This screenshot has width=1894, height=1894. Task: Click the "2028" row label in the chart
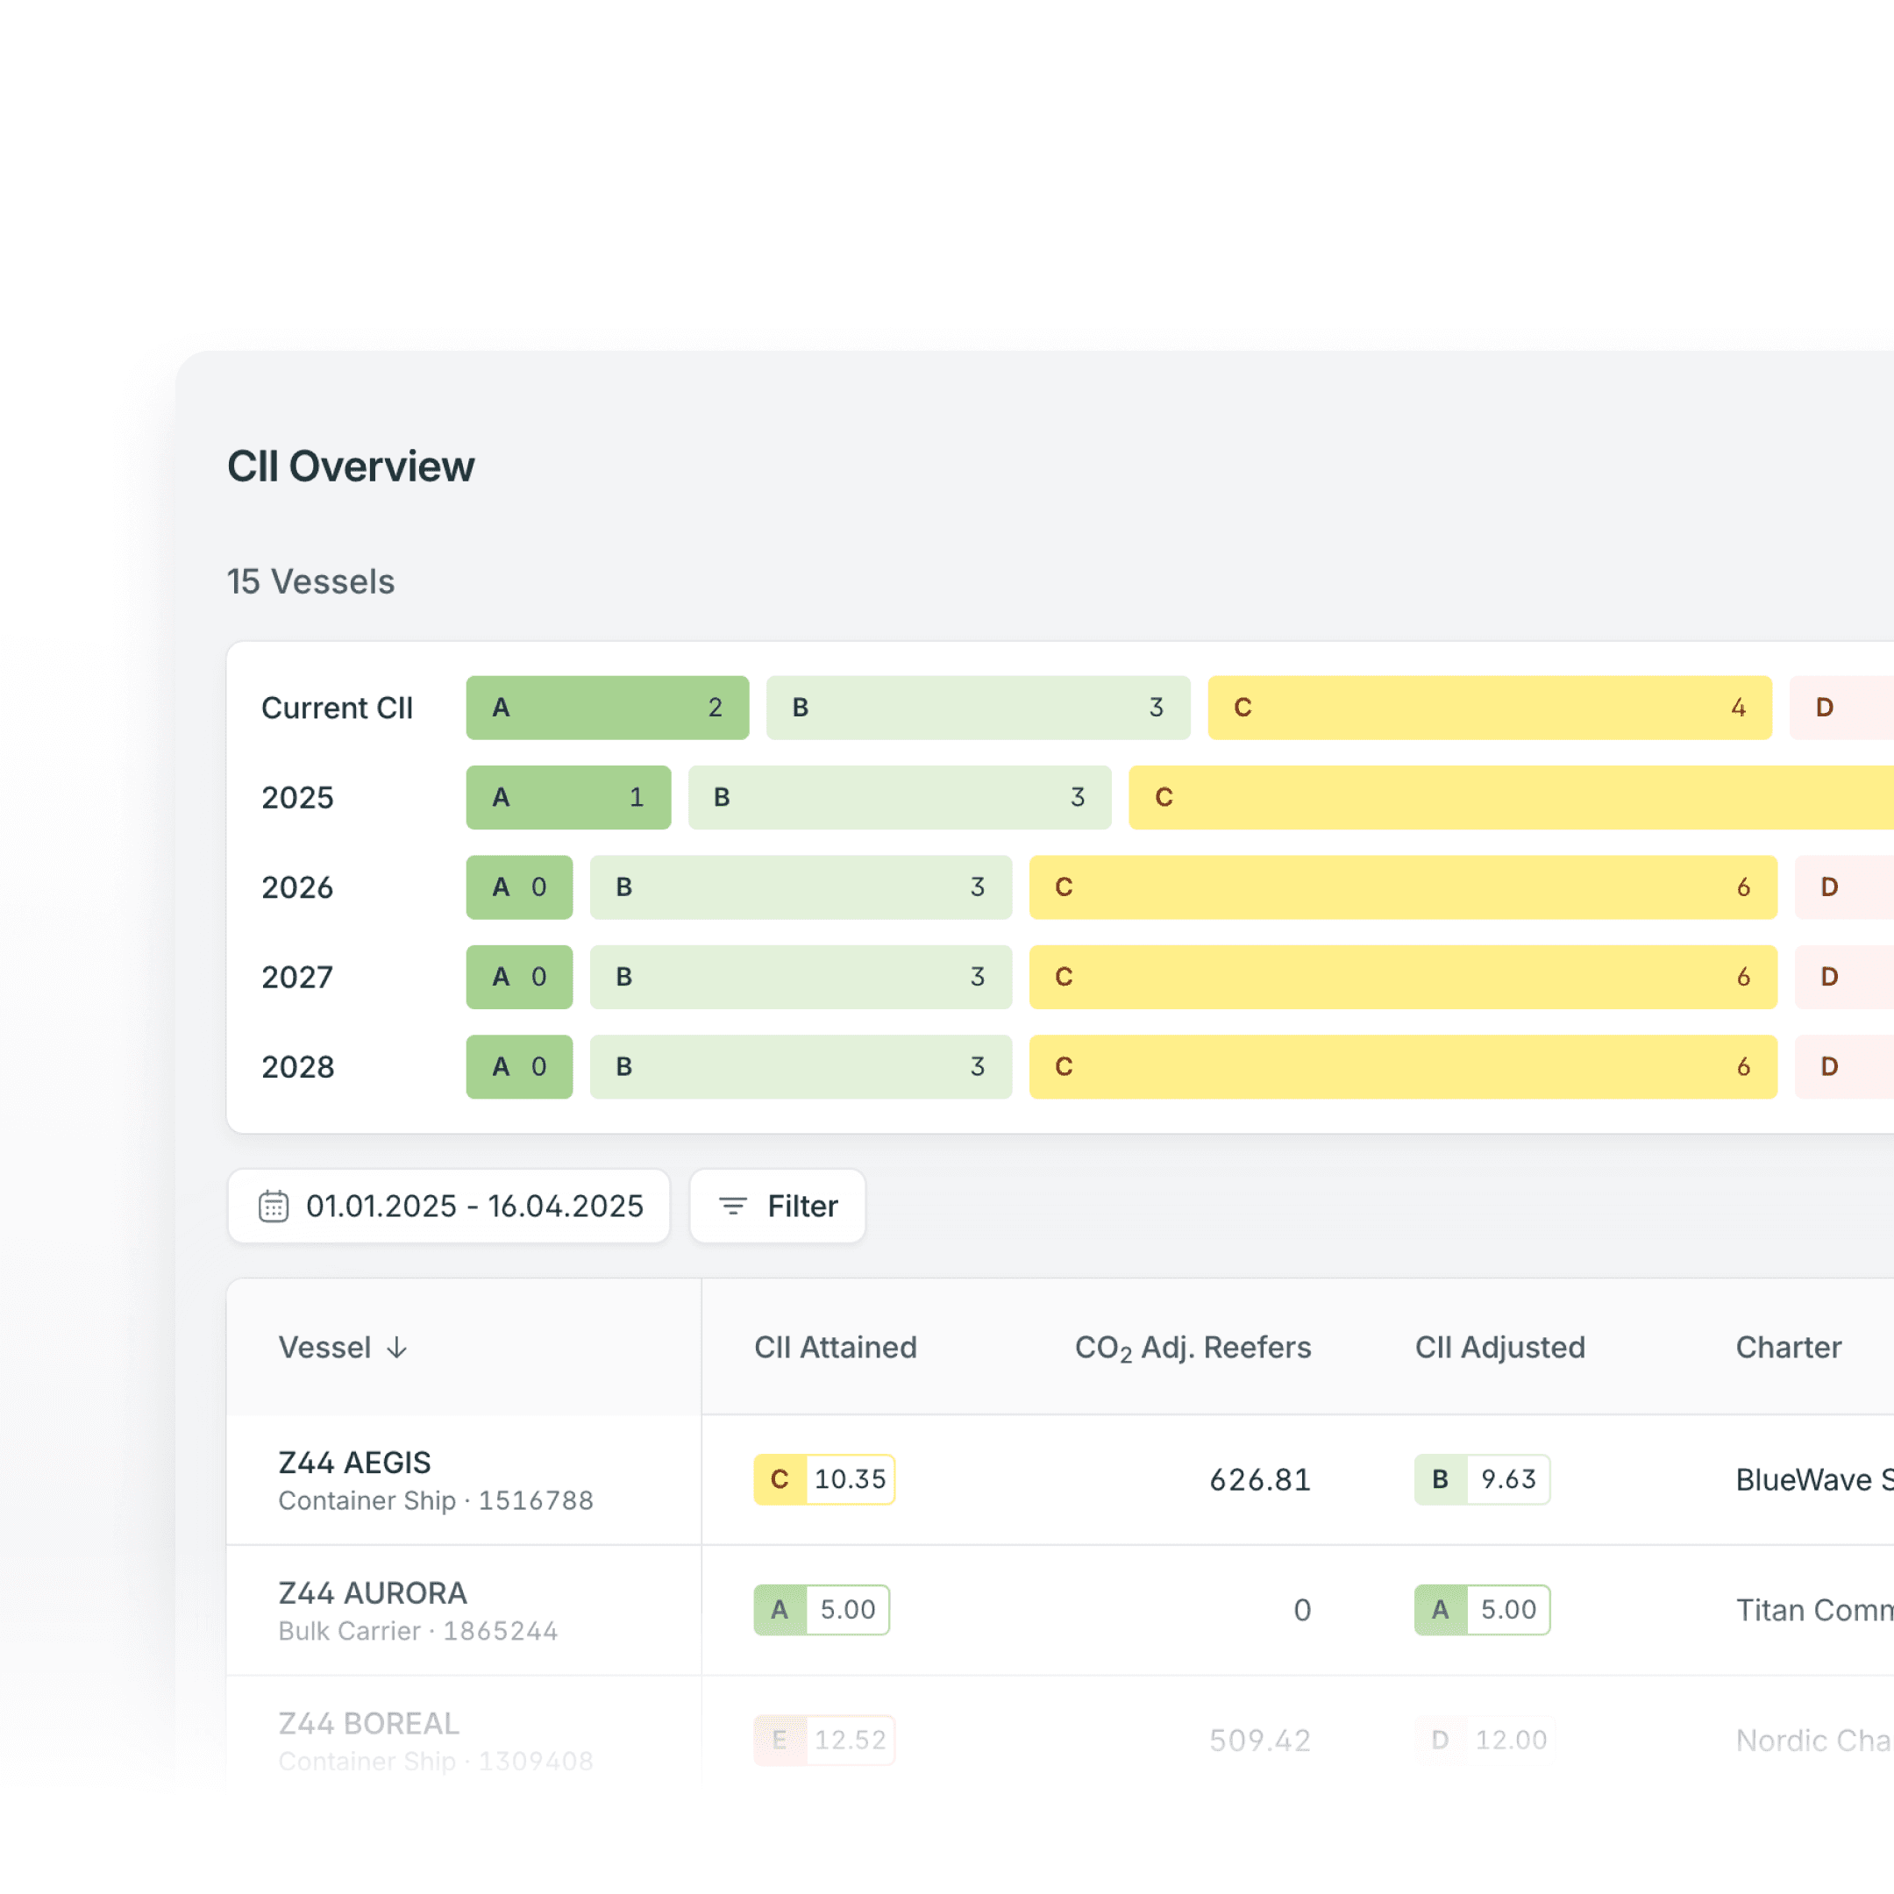click(x=297, y=1066)
